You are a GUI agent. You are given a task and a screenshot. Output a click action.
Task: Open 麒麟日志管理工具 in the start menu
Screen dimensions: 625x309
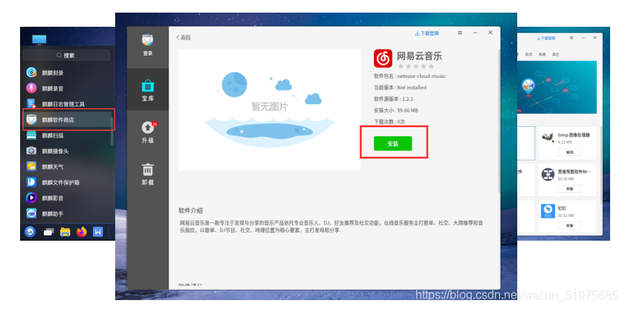pos(68,104)
